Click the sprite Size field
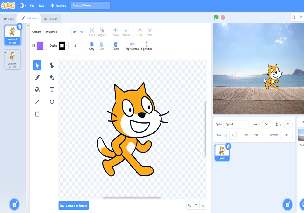Image resolution: width=304 pixels, height=213 pixels. pyautogui.click(x=256, y=135)
